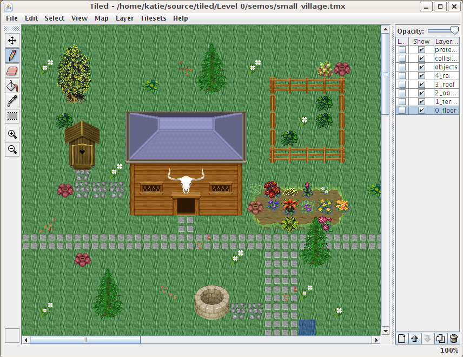Image resolution: width=463 pixels, height=357 pixels.
Task: Click the Zoom Out magnifier
Action: [x=12, y=150]
